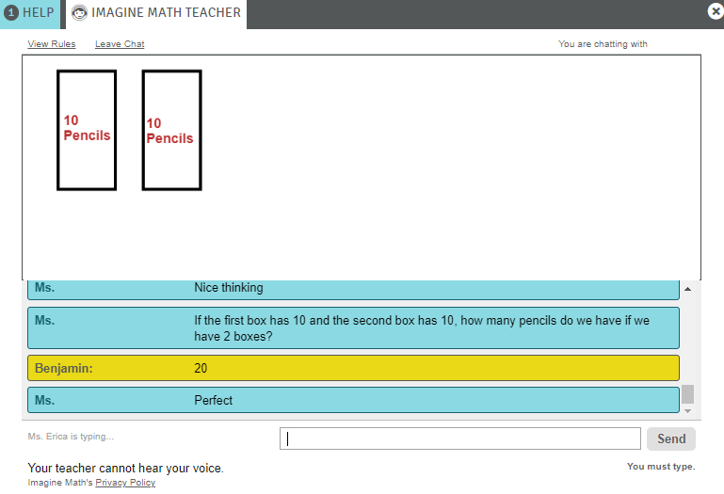724x494 pixels.
Task: Close the chat panel with the X icon
Action: [x=715, y=11]
